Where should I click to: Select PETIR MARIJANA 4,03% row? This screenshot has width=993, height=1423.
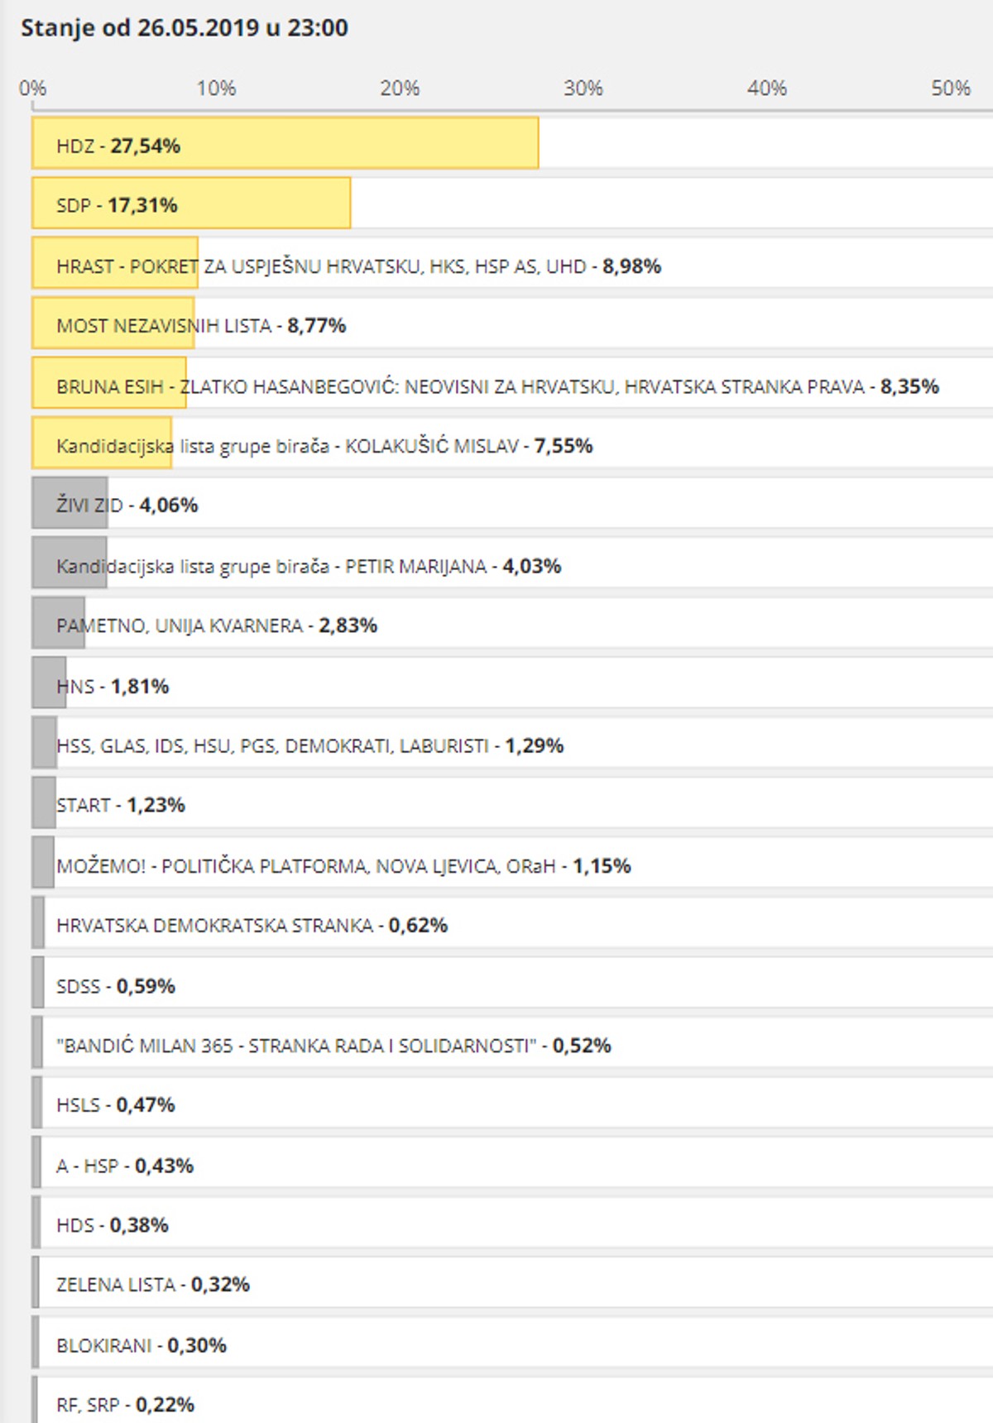pos(308,566)
